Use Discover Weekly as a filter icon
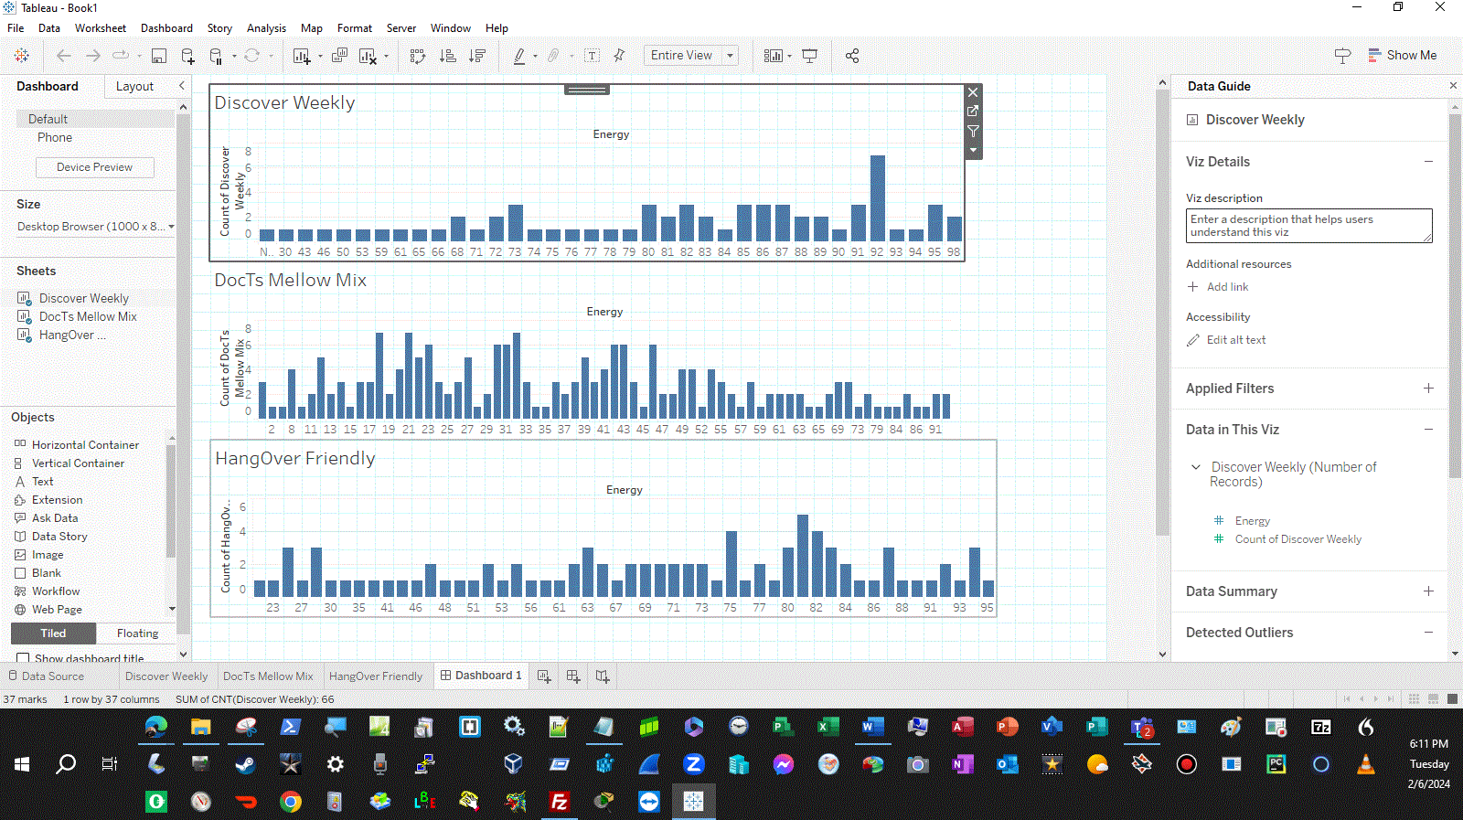The width and height of the screenshot is (1463, 820). [x=973, y=131]
